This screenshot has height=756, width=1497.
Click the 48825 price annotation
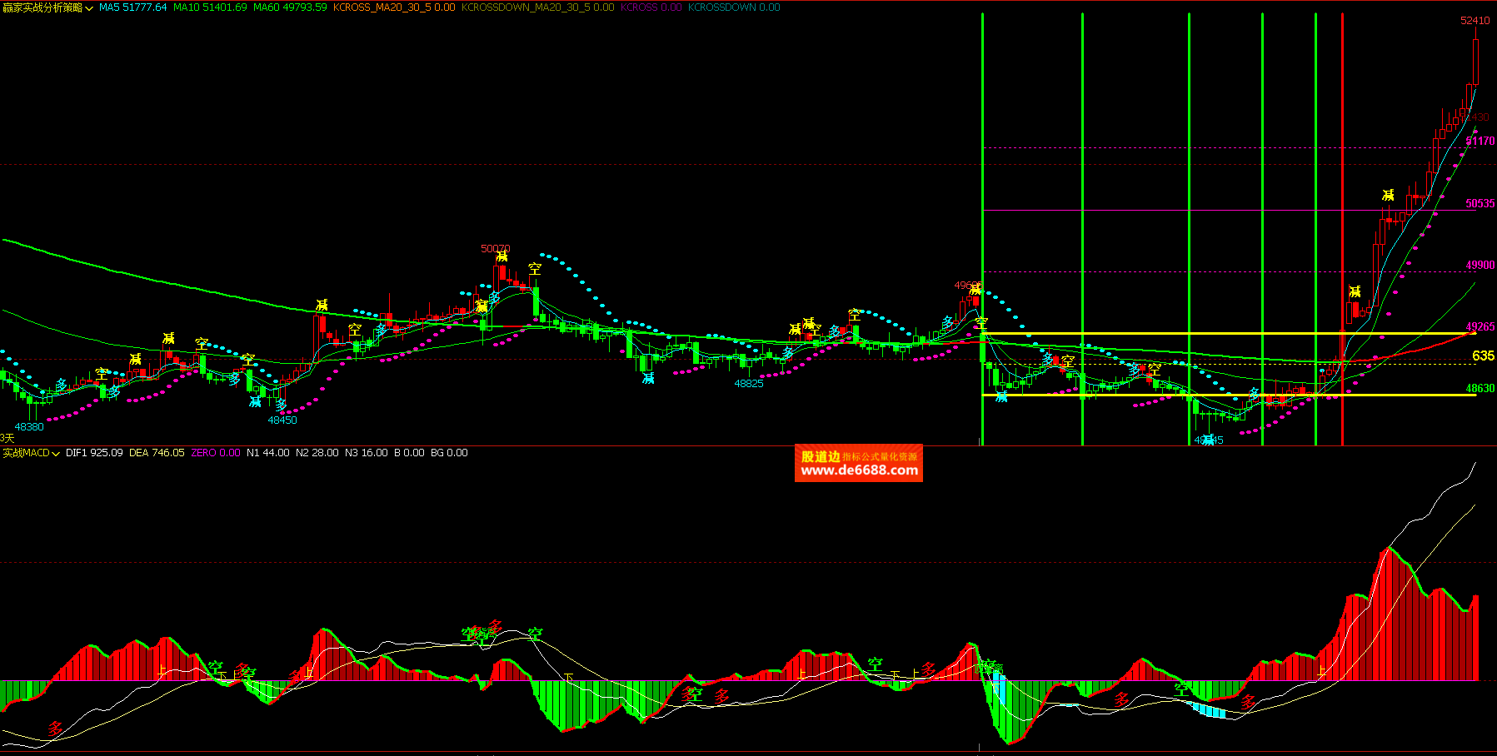[x=748, y=384]
